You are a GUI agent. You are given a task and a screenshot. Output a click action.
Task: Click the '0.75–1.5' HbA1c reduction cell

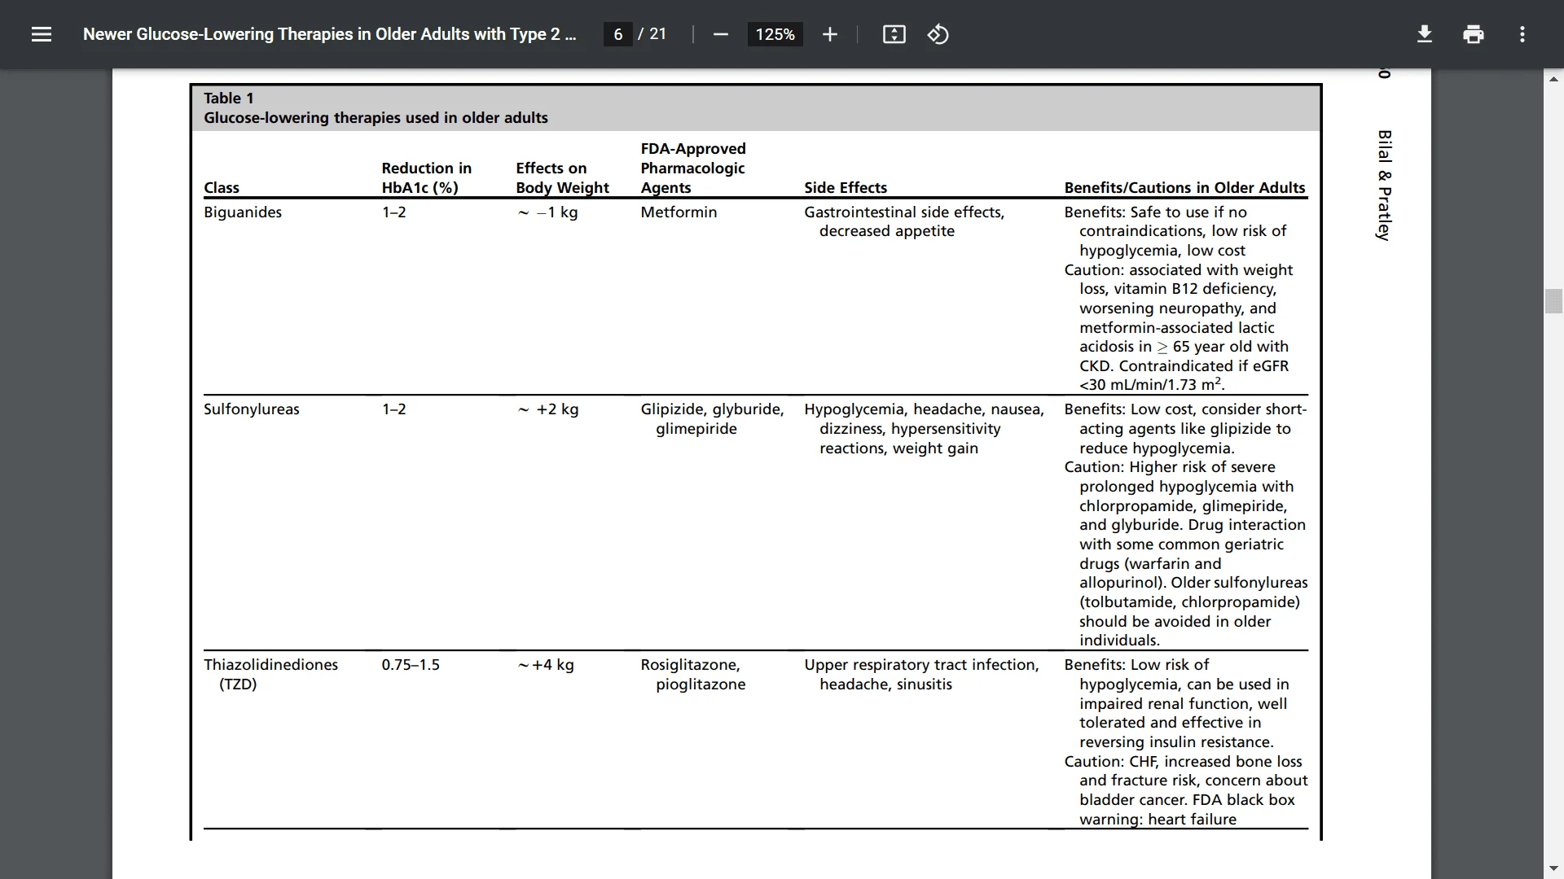pos(411,665)
